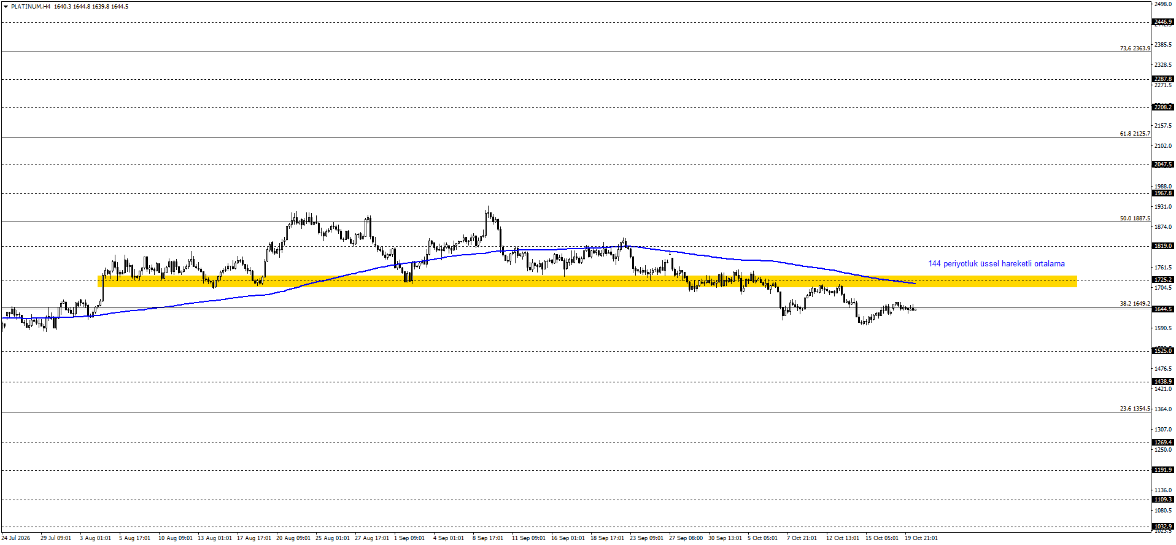This screenshot has width=1176, height=545.
Task: Click the 1967.8 price level tag
Action: point(1163,193)
